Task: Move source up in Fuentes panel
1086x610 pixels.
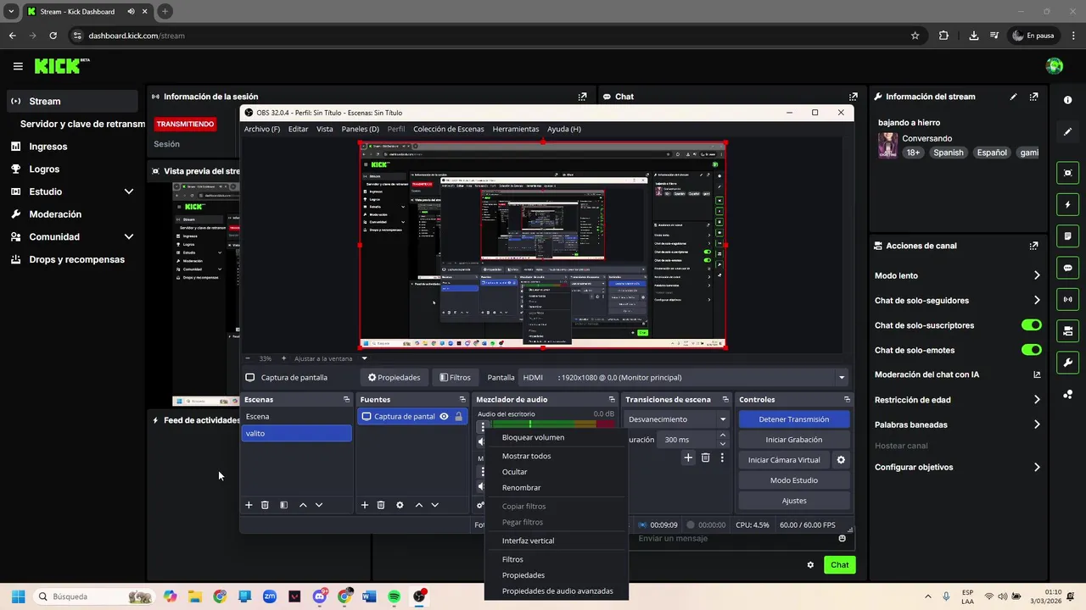Action: tap(418, 505)
